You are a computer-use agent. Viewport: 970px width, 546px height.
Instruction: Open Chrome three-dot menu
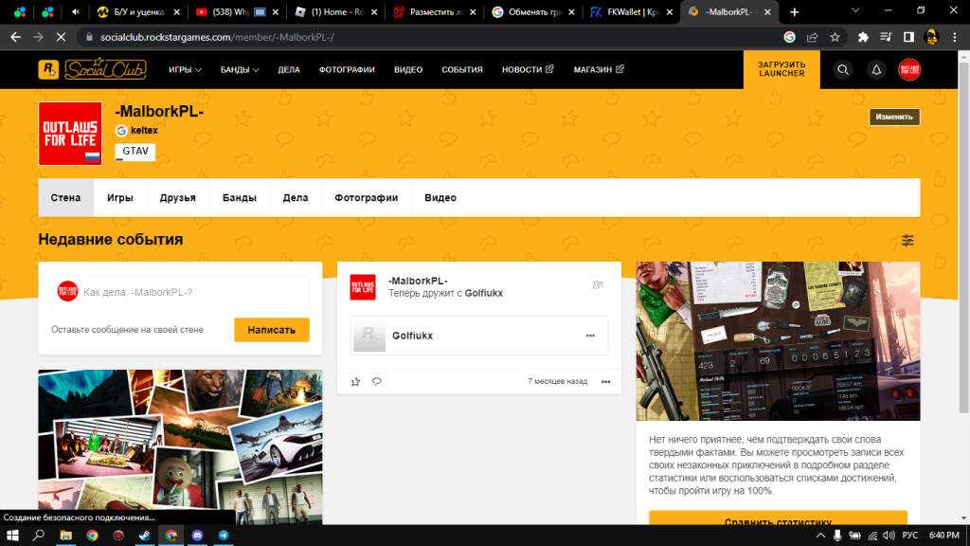pos(955,37)
